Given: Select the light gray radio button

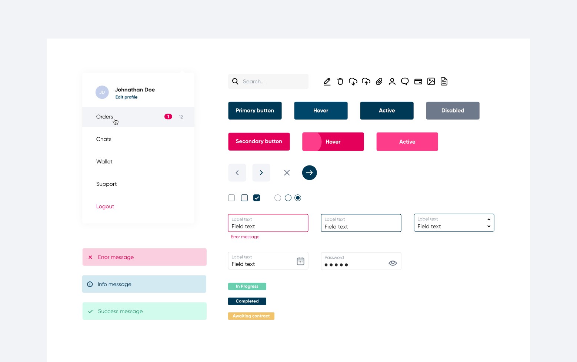Looking at the screenshot, I should 278,198.
